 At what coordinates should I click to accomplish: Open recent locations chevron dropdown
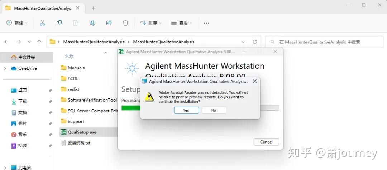pyautogui.click(x=29, y=42)
